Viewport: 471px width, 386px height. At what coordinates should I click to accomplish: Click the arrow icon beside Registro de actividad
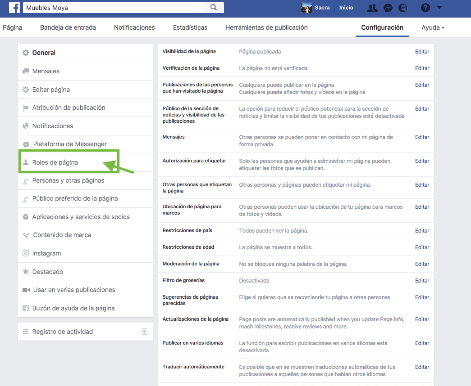coord(144,331)
